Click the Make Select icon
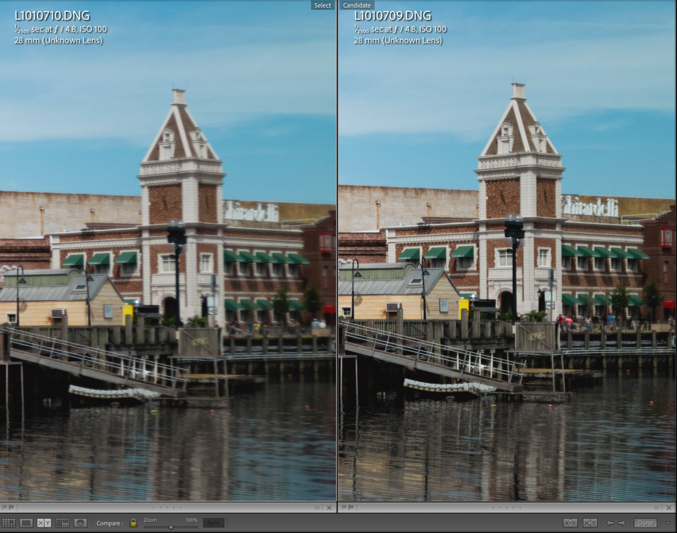The height and width of the screenshot is (533, 677). 590,523
